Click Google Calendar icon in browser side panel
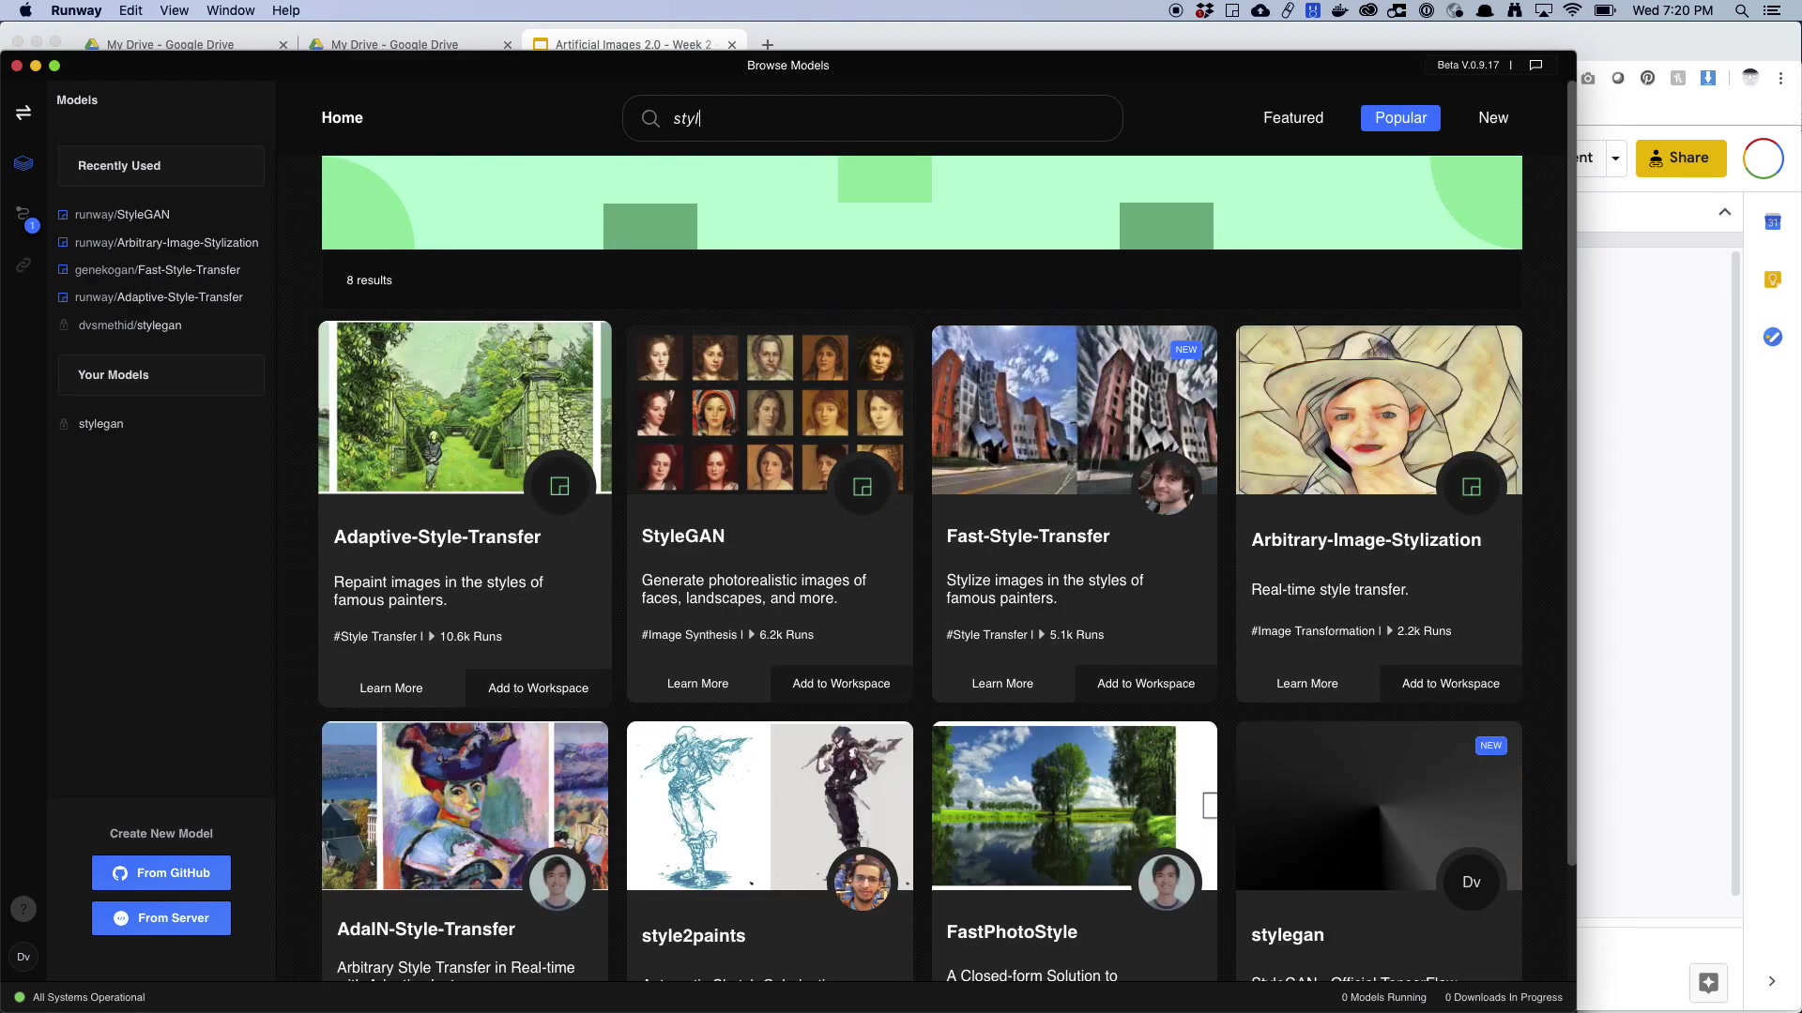Screen dimensions: 1802x1013 [x=1773, y=222]
